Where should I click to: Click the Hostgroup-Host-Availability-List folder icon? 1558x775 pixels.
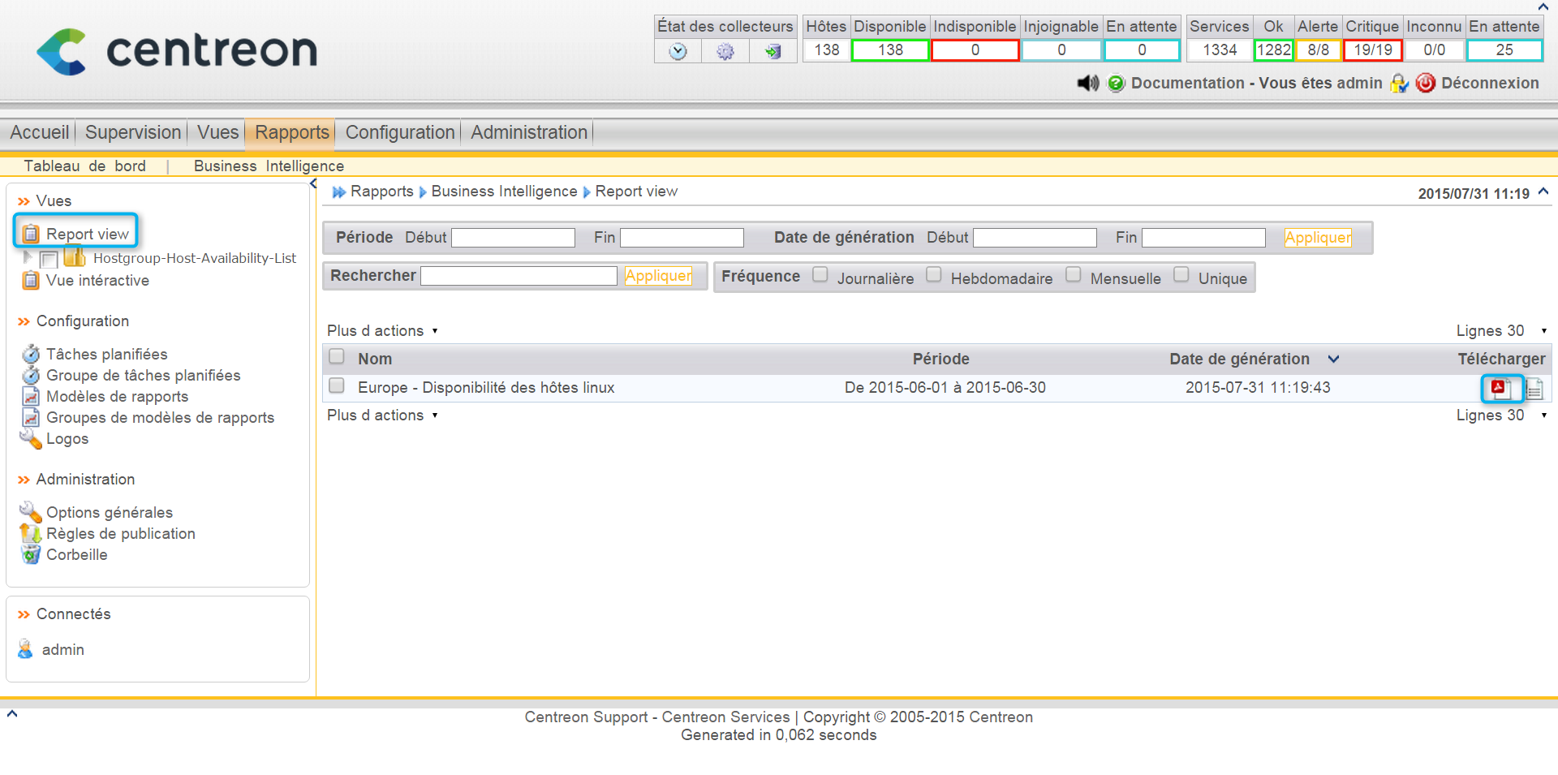pos(75,257)
